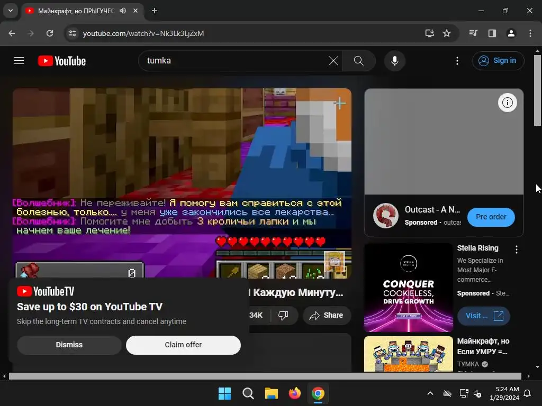Open Outcast advertiser avatar
542x406 pixels.
pos(386,216)
